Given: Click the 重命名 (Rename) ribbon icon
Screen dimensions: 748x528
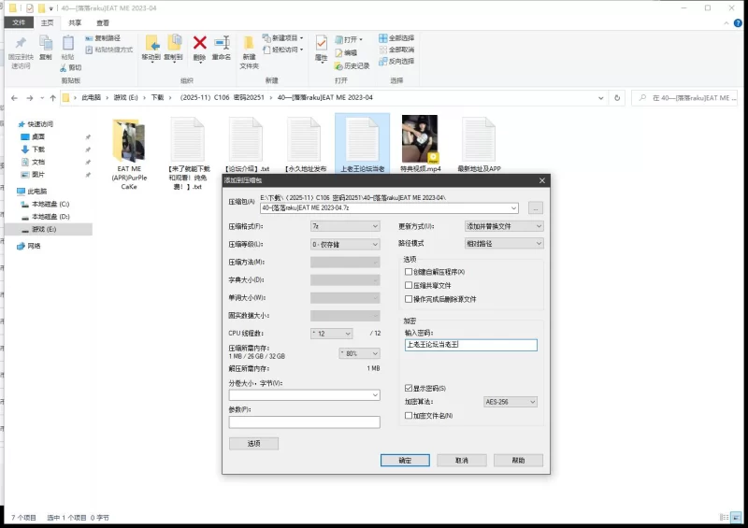Looking at the screenshot, I should [x=222, y=44].
